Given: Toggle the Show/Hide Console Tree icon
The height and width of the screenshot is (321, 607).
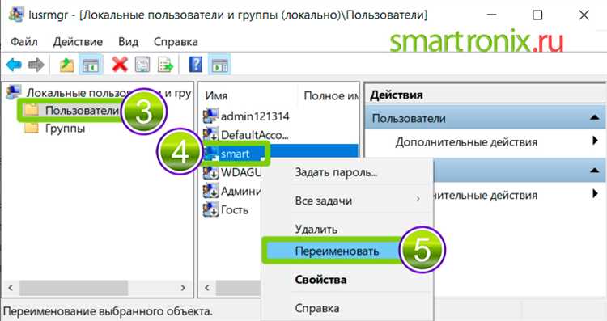Looking at the screenshot, I should point(91,65).
